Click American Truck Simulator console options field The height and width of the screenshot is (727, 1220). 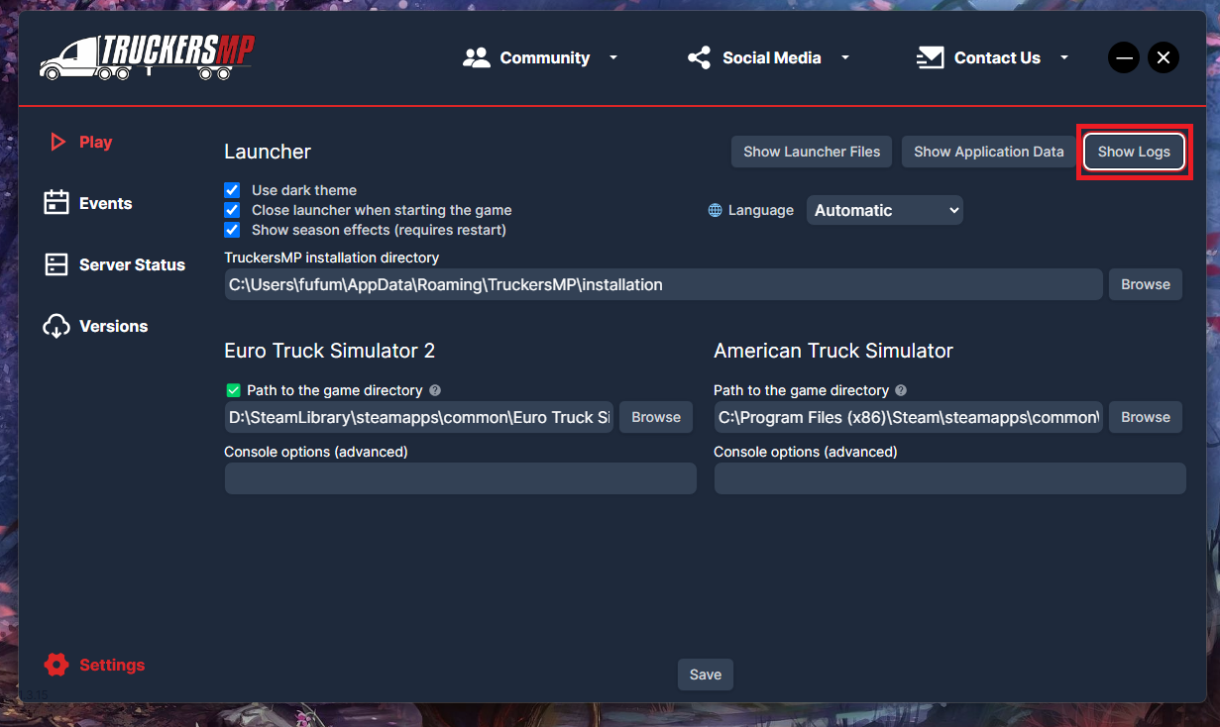coord(950,478)
